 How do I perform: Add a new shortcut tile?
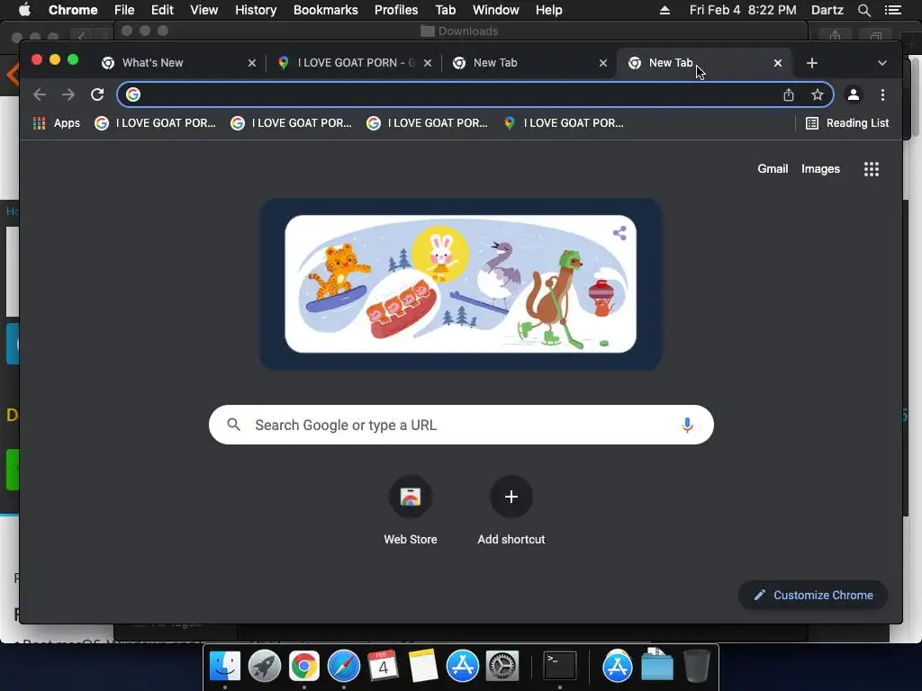point(511,511)
